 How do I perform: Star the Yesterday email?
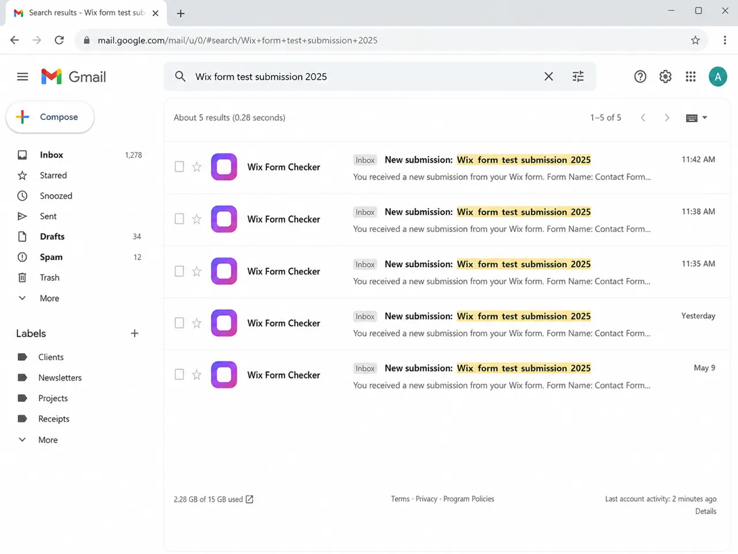point(197,323)
